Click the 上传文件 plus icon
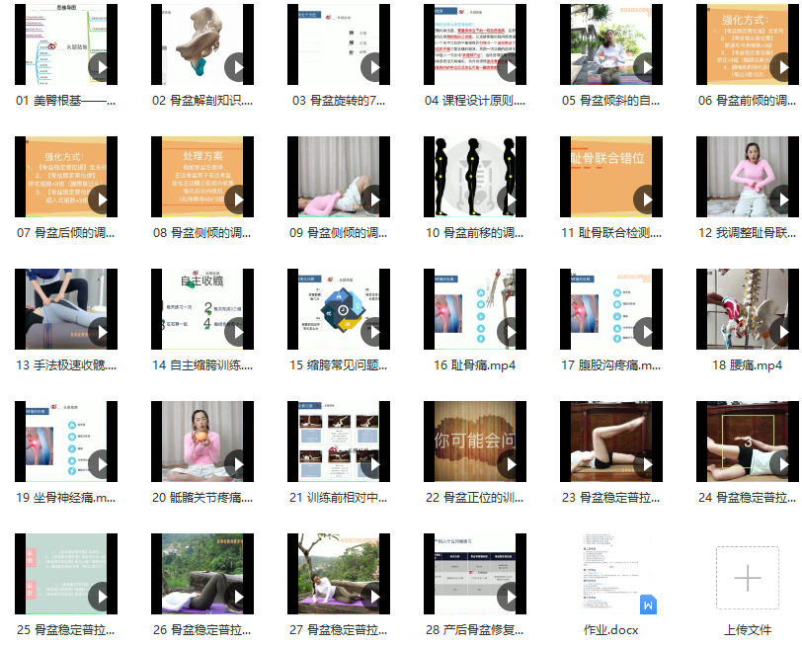Screen dimensions: 802x646 tap(748, 577)
